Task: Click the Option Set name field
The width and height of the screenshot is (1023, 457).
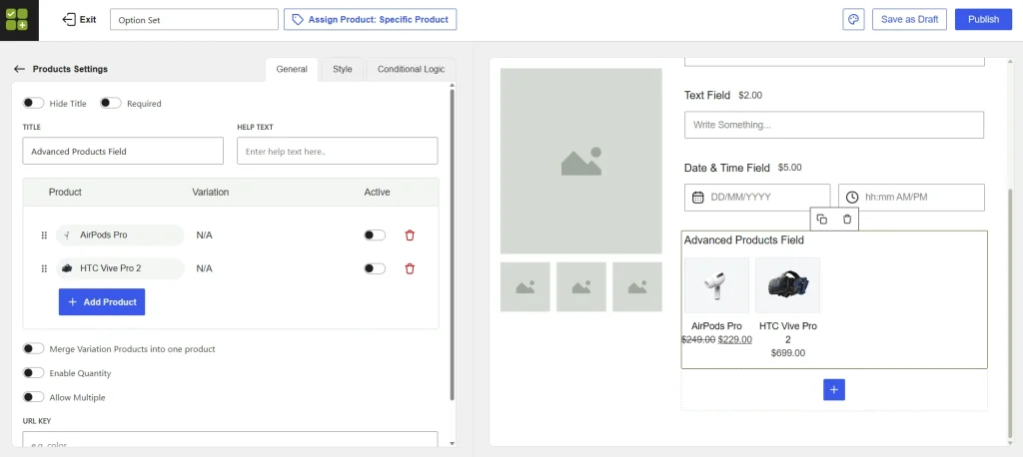Action: click(x=195, y=20)
